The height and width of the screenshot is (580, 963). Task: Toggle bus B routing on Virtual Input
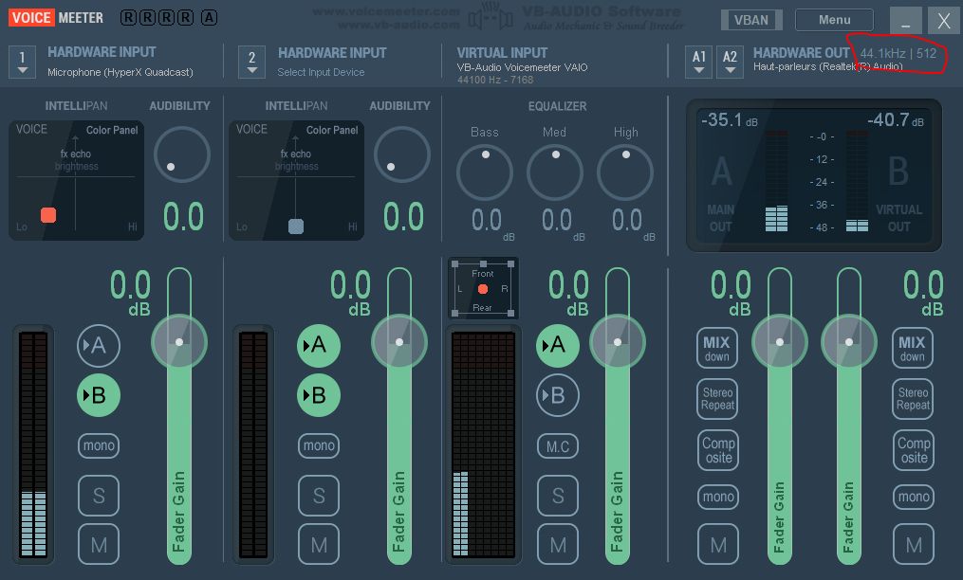[557, 395]
